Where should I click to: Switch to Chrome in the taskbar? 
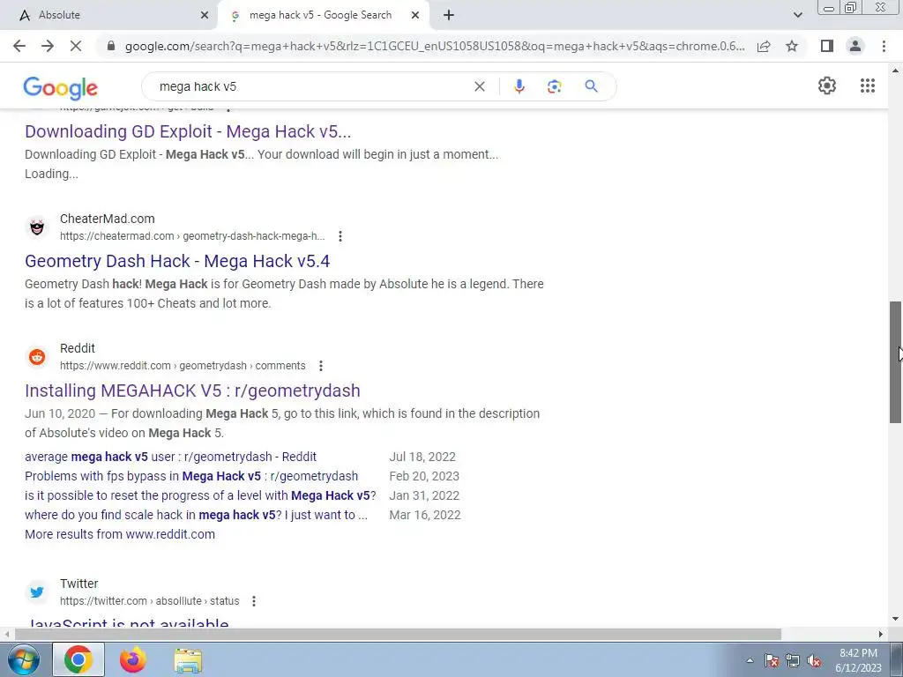pyautogui.click(x=78, y=659)
